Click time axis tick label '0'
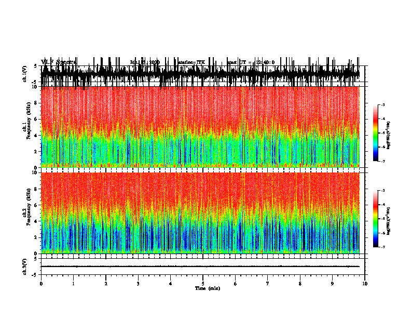Image resolution: width=411 pixels, height=318 pixels. coord(41,284)
